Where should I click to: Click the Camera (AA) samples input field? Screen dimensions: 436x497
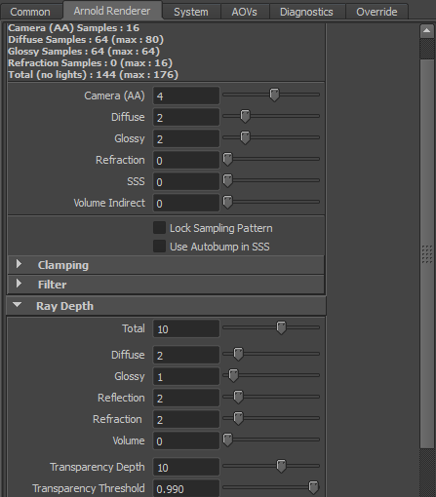coord(186,96)
